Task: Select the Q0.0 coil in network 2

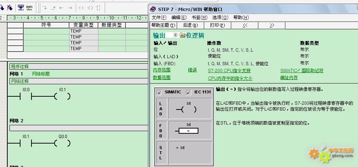Action: (62, 144)
